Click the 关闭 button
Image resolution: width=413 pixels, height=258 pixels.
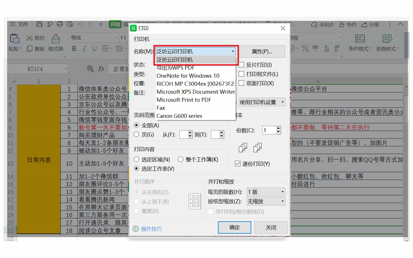point(271,227)
